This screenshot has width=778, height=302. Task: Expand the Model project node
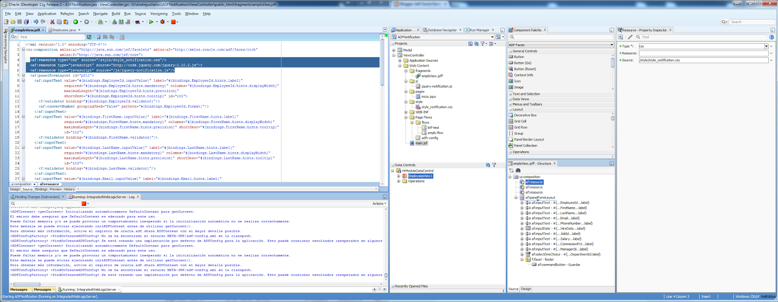tap(394, 50)
